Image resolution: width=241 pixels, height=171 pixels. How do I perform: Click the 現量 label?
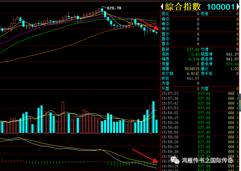tap(165, 64)
